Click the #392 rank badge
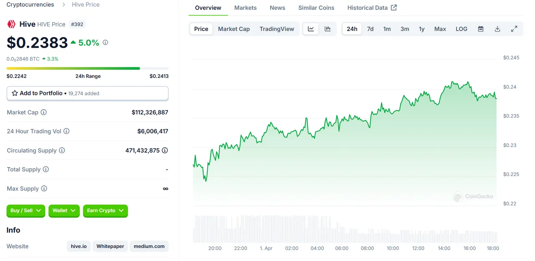The width and height of the screenshot is (535, 261). (77, 24)
